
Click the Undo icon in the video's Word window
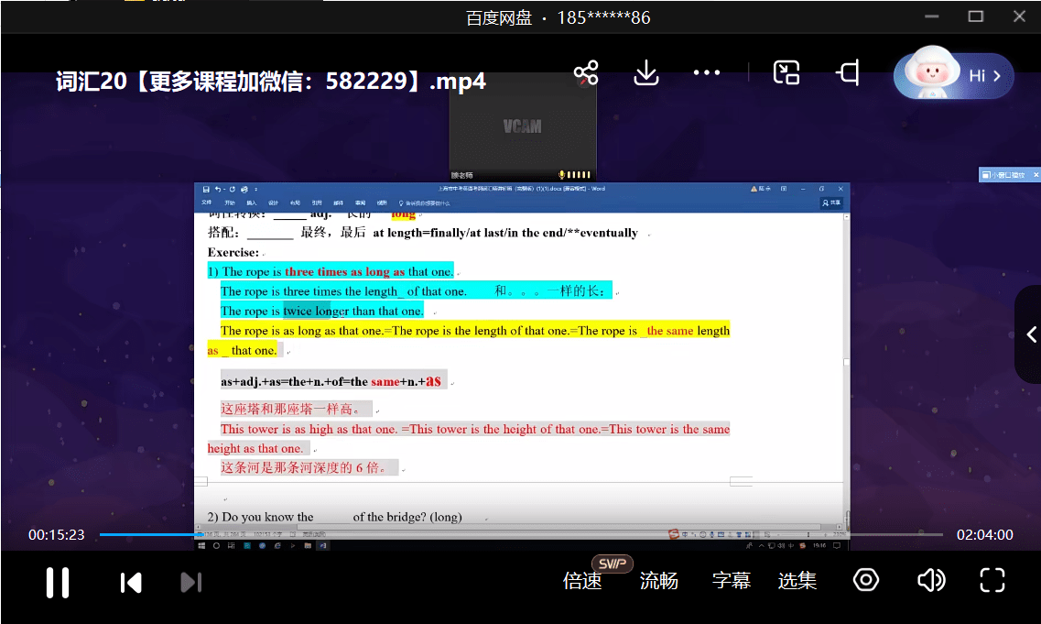pos(218,190)
